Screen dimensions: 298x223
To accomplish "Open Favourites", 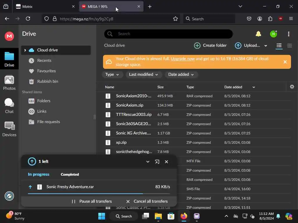I will (x=46, y=71).
